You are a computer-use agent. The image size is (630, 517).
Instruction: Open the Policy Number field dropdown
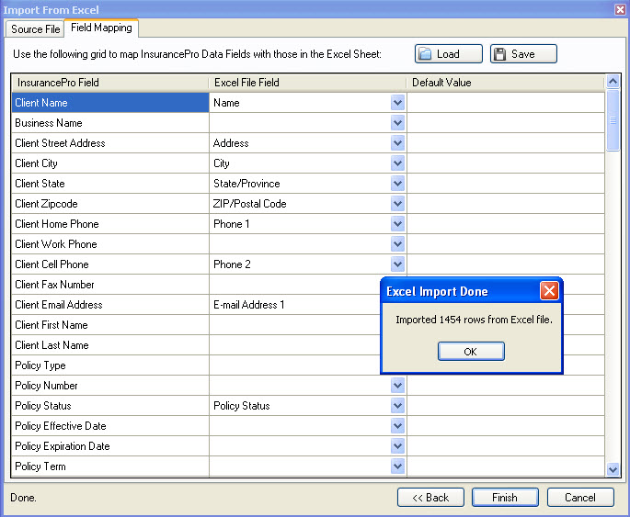click(x=397, y=386)
